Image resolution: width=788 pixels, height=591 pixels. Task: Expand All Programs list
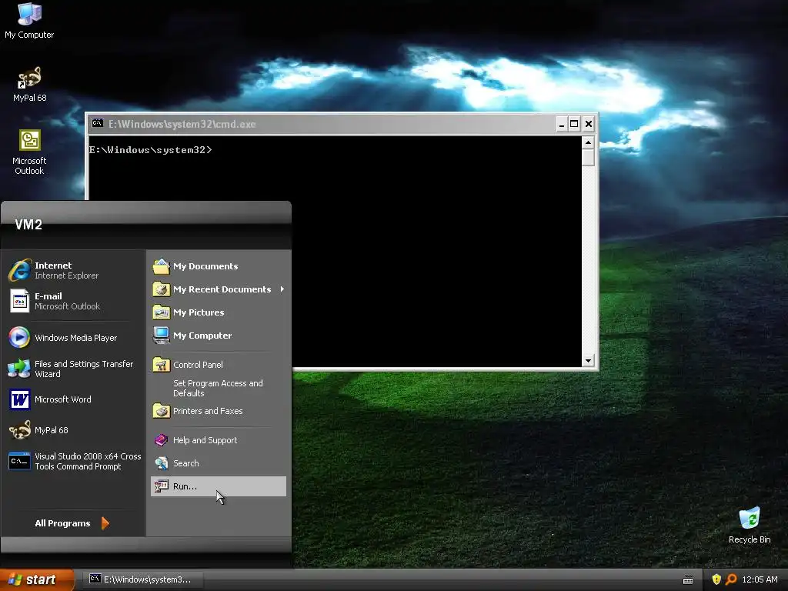click(x=72, y=523)
